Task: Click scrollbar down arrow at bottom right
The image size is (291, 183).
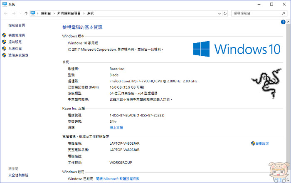Action: pos(288,180)
